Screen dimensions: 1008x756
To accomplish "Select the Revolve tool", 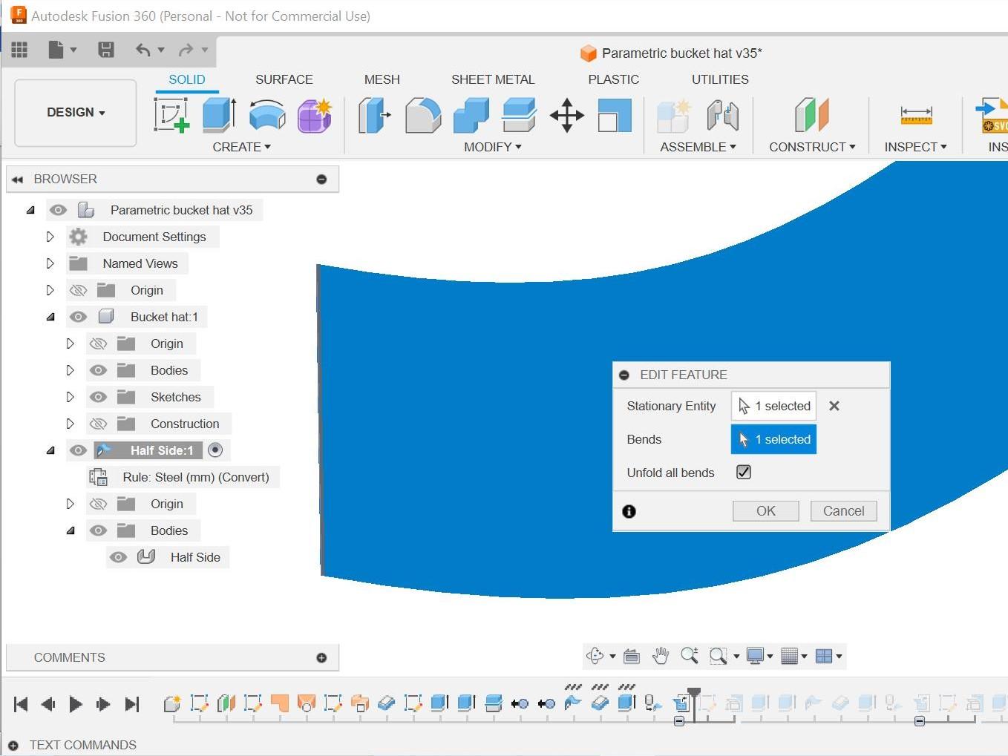I will [x=267, y=115].
